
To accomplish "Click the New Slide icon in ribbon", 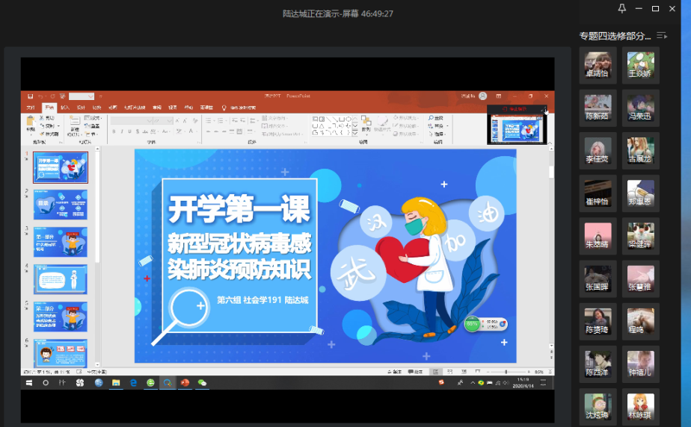I will (x=75, y=123).
